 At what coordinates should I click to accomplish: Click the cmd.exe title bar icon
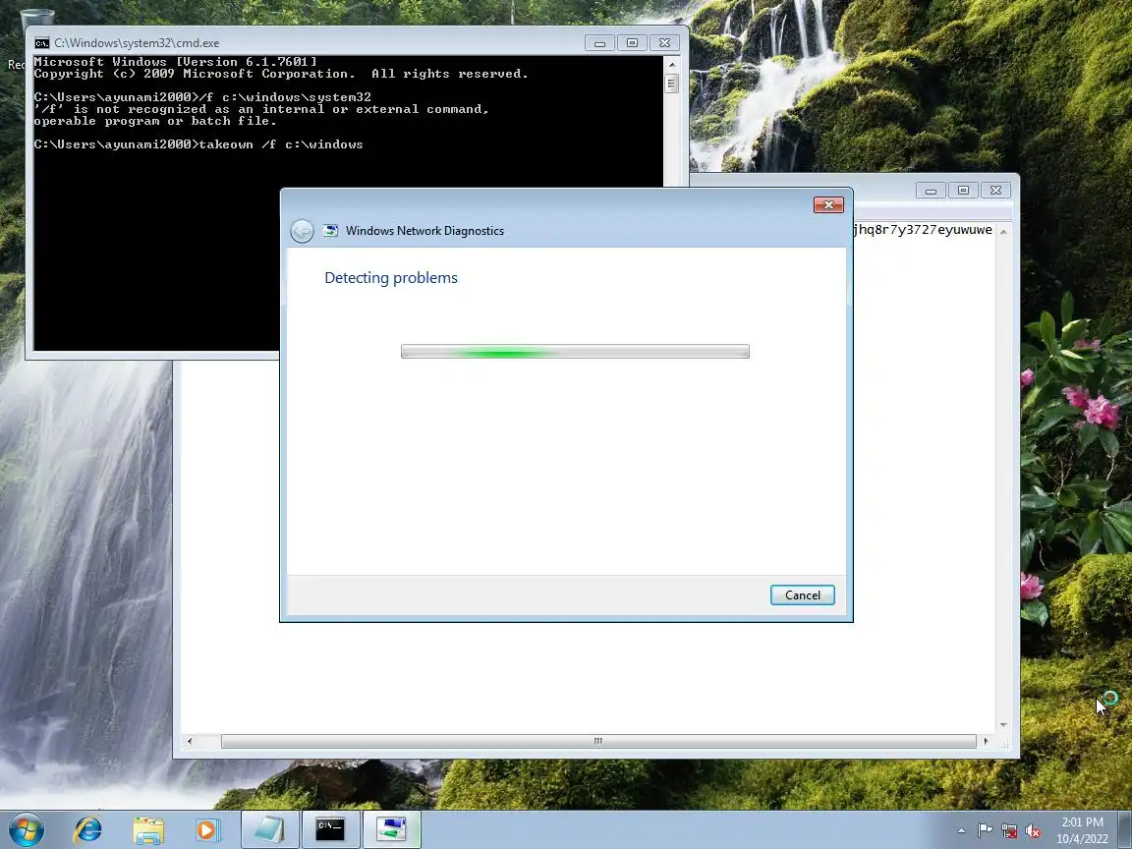click(42, 42)
